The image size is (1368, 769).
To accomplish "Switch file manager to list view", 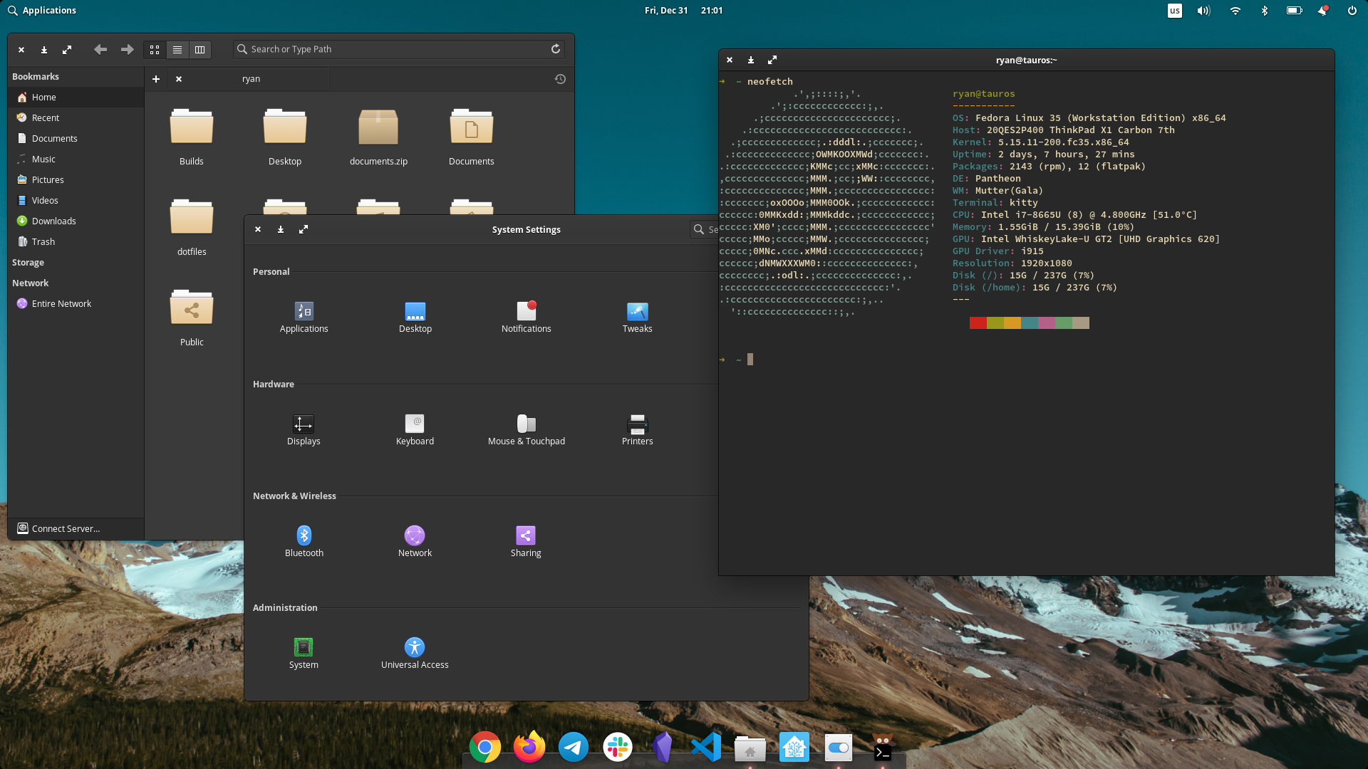I will pyautogui.click(x=177, y=49).
